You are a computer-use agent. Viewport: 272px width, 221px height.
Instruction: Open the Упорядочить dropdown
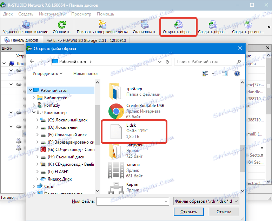pyautogui.click(x=47, y=74)
